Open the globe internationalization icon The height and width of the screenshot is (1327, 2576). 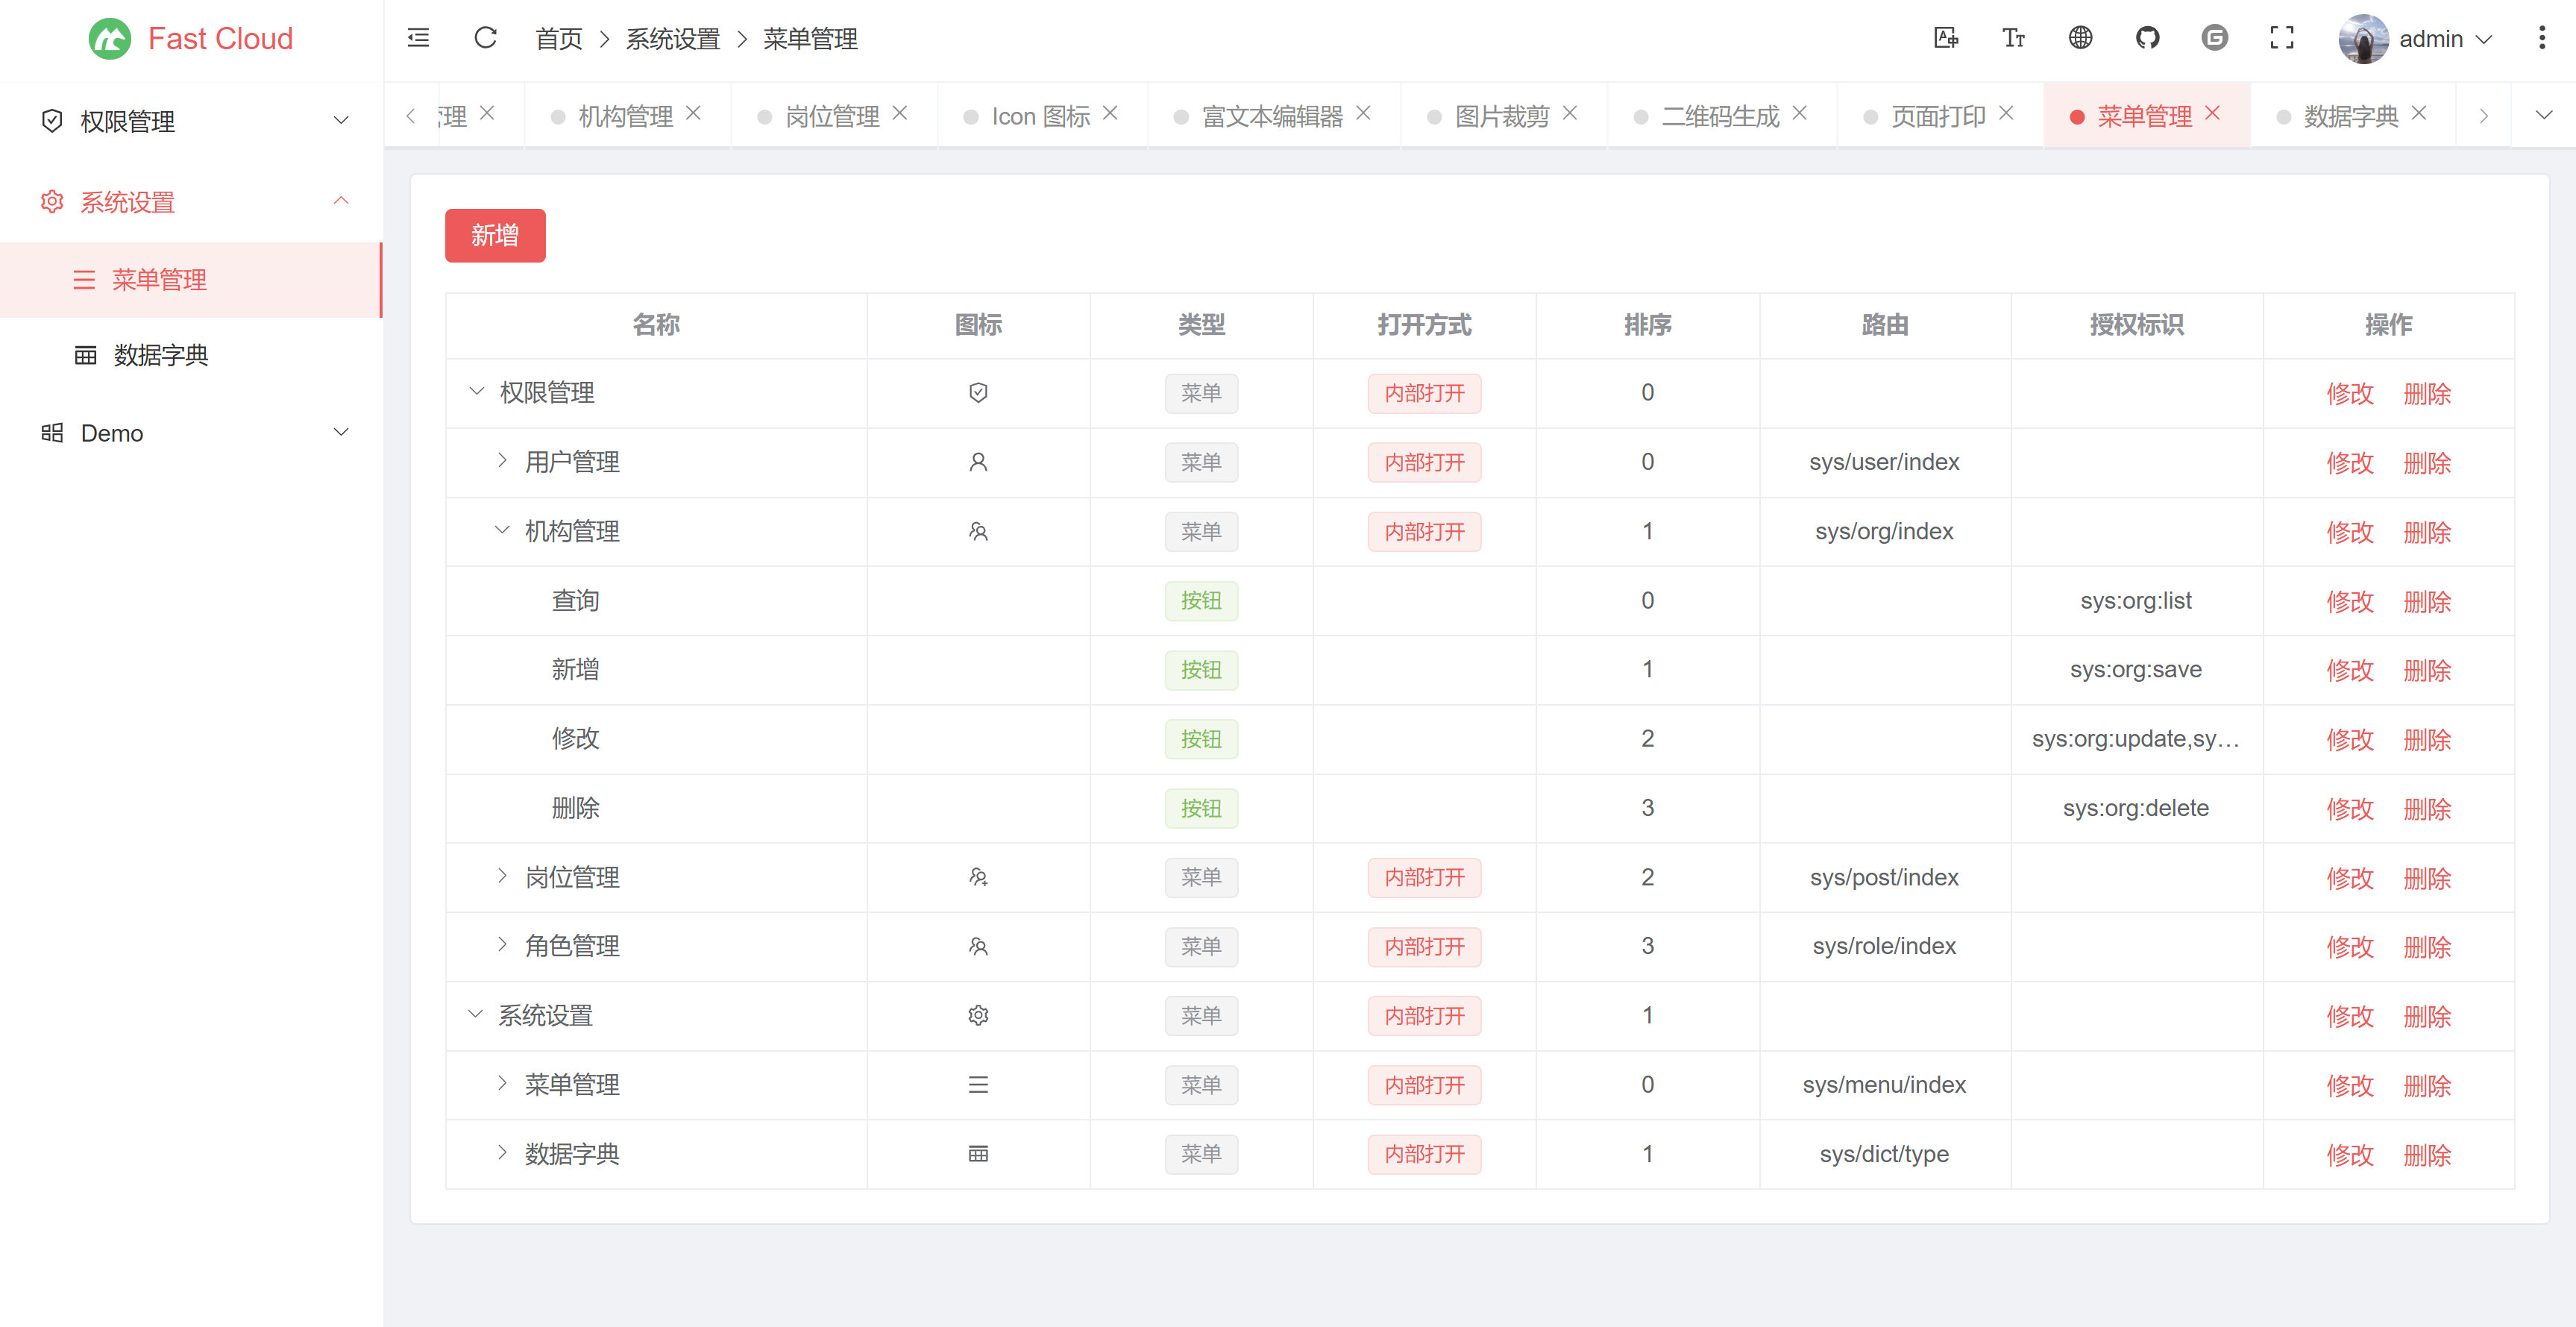click(2080, 38)
